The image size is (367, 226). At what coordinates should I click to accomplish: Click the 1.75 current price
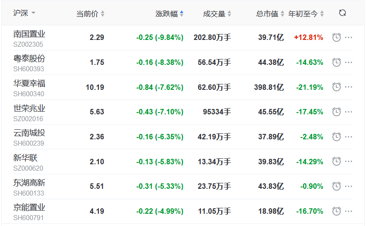(x=97, y=63)
